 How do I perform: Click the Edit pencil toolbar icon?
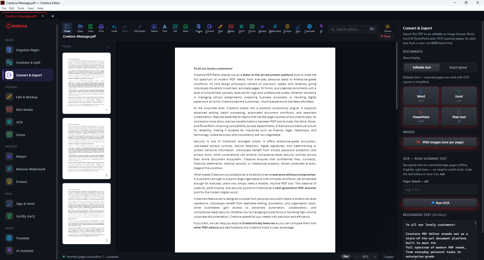tap(221, 28)
